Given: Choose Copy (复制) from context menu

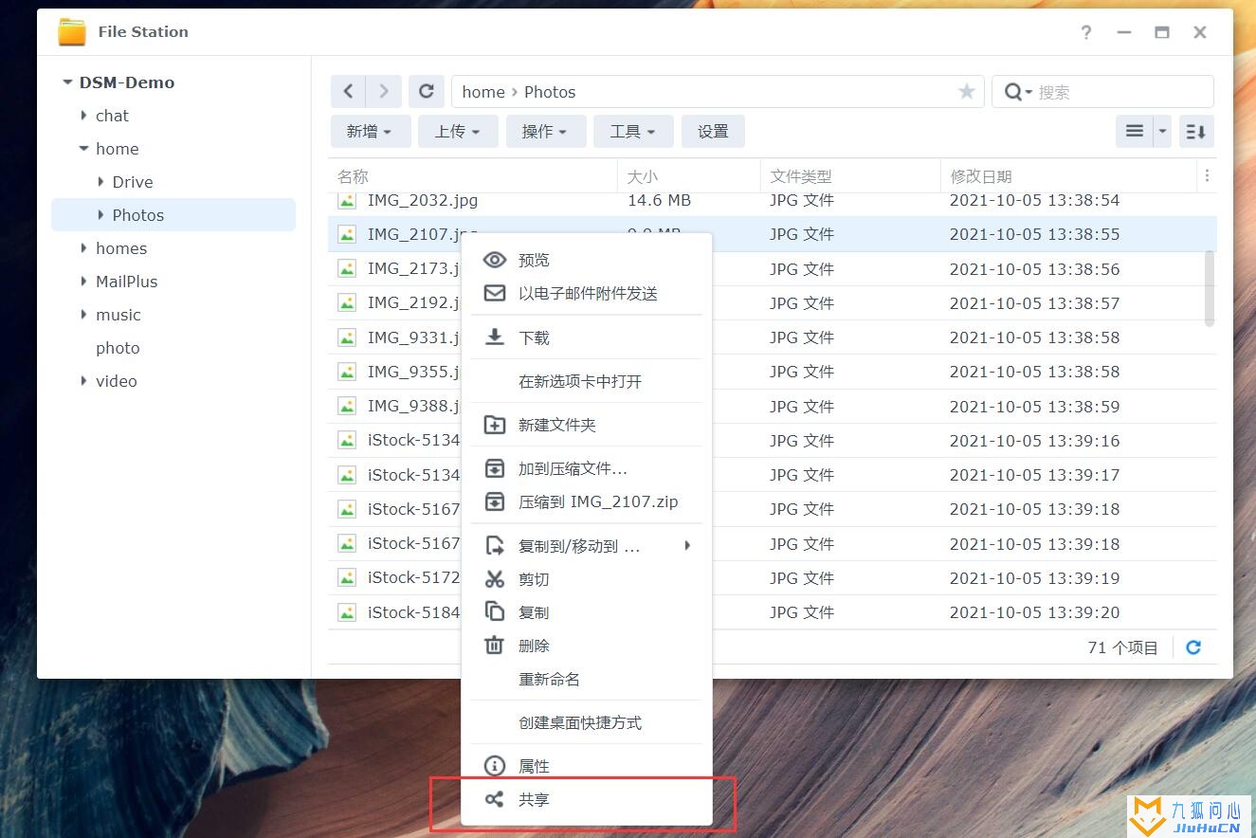Looking at the screenshot, I should point(586,611).
